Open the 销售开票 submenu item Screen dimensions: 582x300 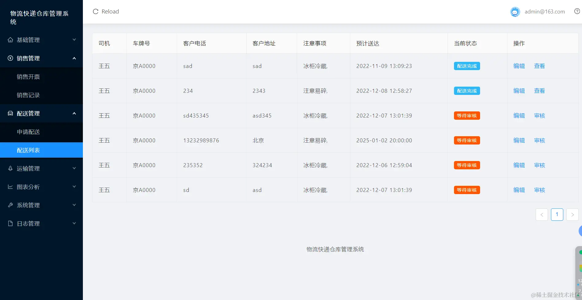coord(41,77)
